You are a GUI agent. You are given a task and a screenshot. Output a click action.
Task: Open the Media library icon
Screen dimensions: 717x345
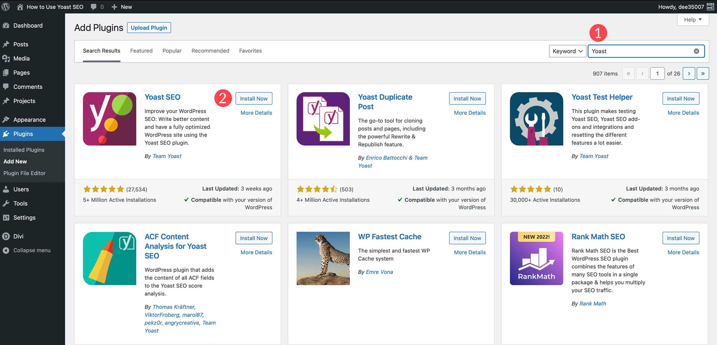pyautogui.click(x=7, y=58)
